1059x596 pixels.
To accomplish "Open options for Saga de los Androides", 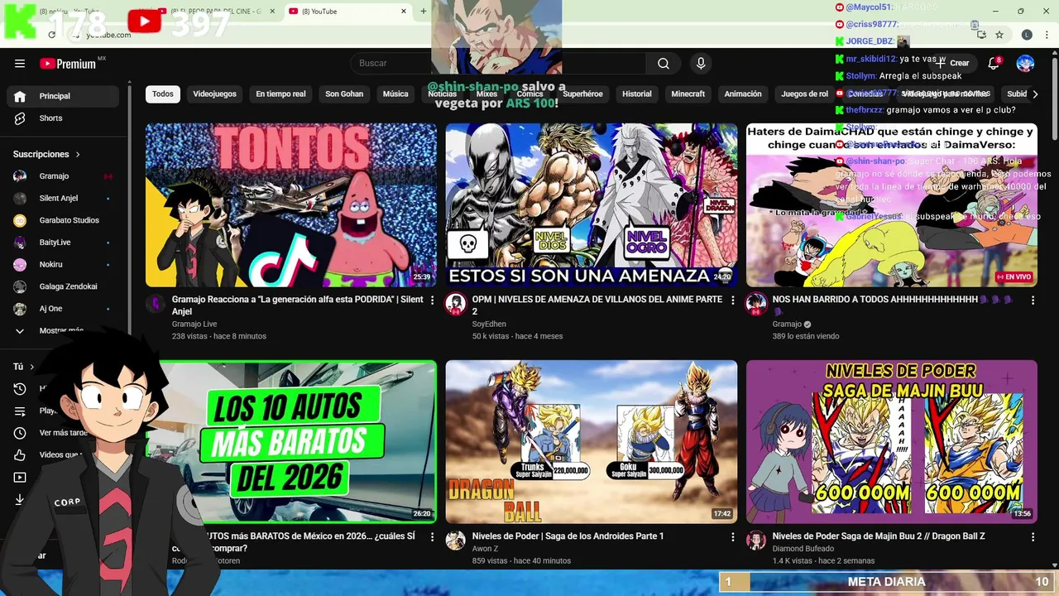I will tap(732, 536).
